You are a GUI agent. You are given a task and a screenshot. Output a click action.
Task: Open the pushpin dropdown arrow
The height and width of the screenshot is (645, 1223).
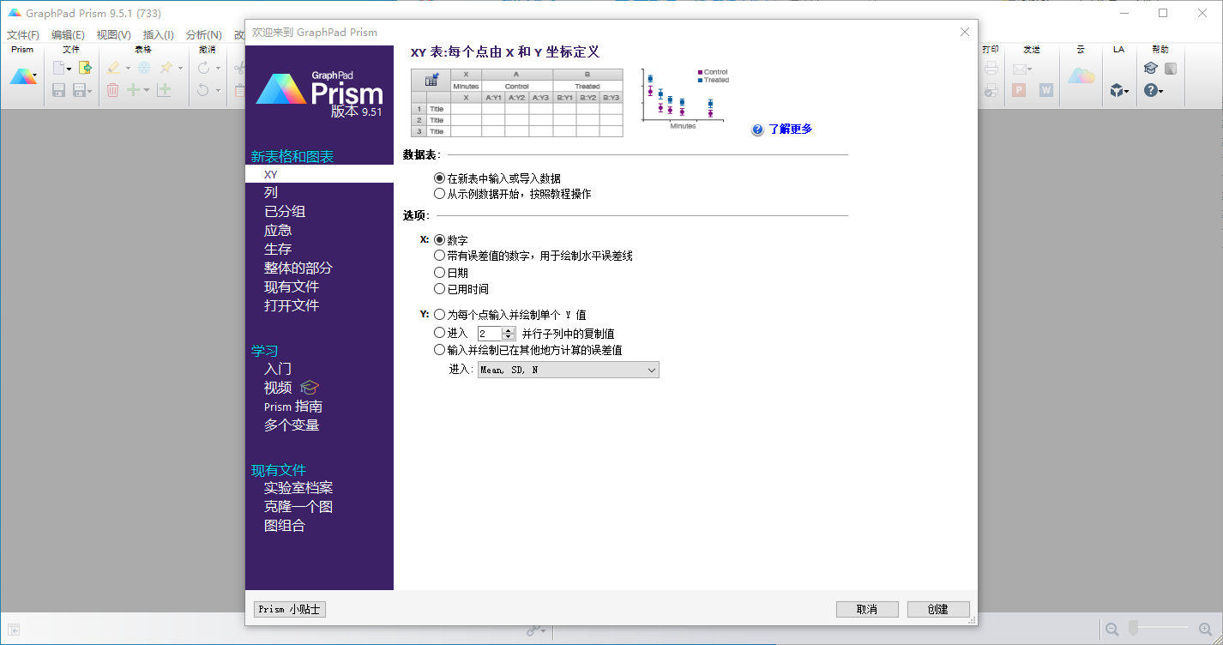(x=180, y=69)
